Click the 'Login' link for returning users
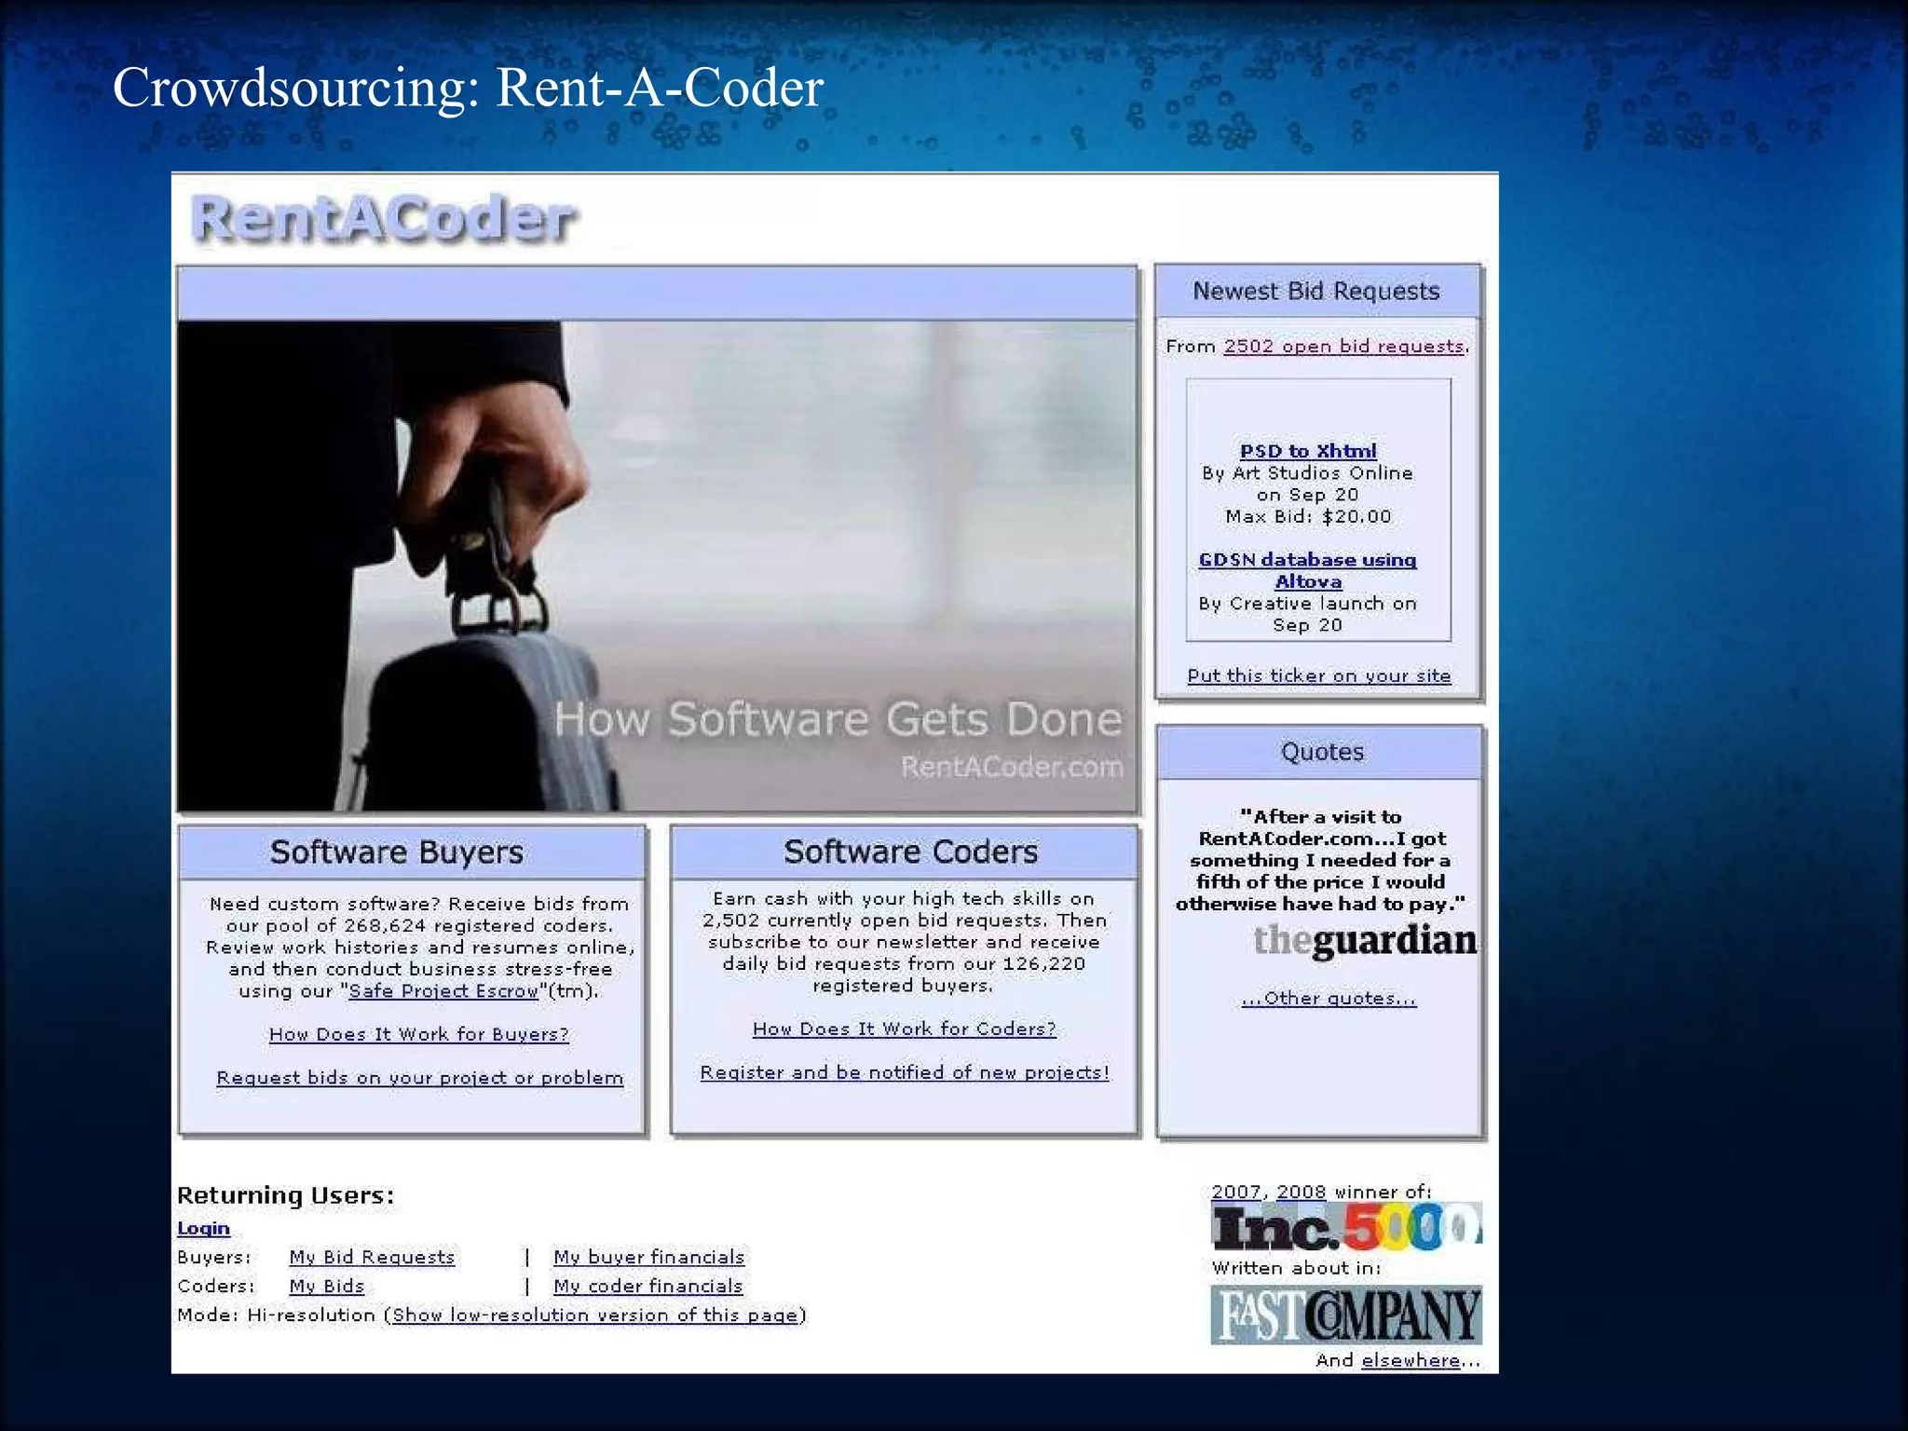Screen dimensions: 1908x1431 pos(203,1229)
